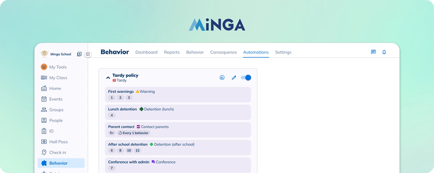Click the repeat icon in Every 1 behavior
This screenshot has width=434, height=173.
click(120, 133)
